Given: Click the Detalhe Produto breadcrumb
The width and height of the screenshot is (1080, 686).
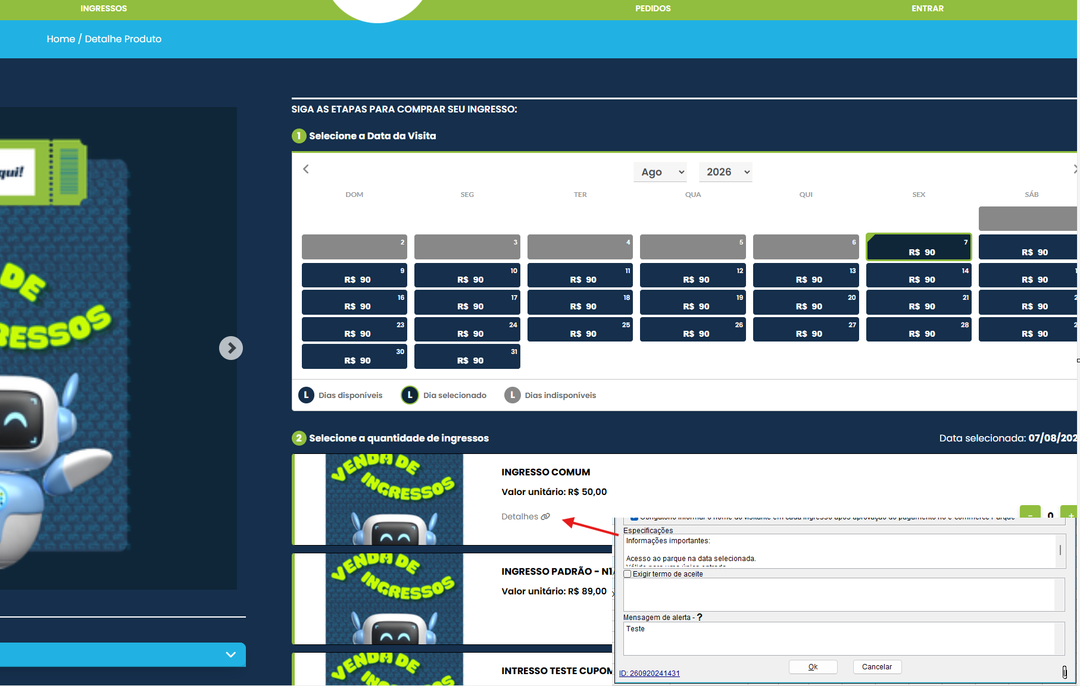Looking at the screenshot, I should click(x=123, y=39).
